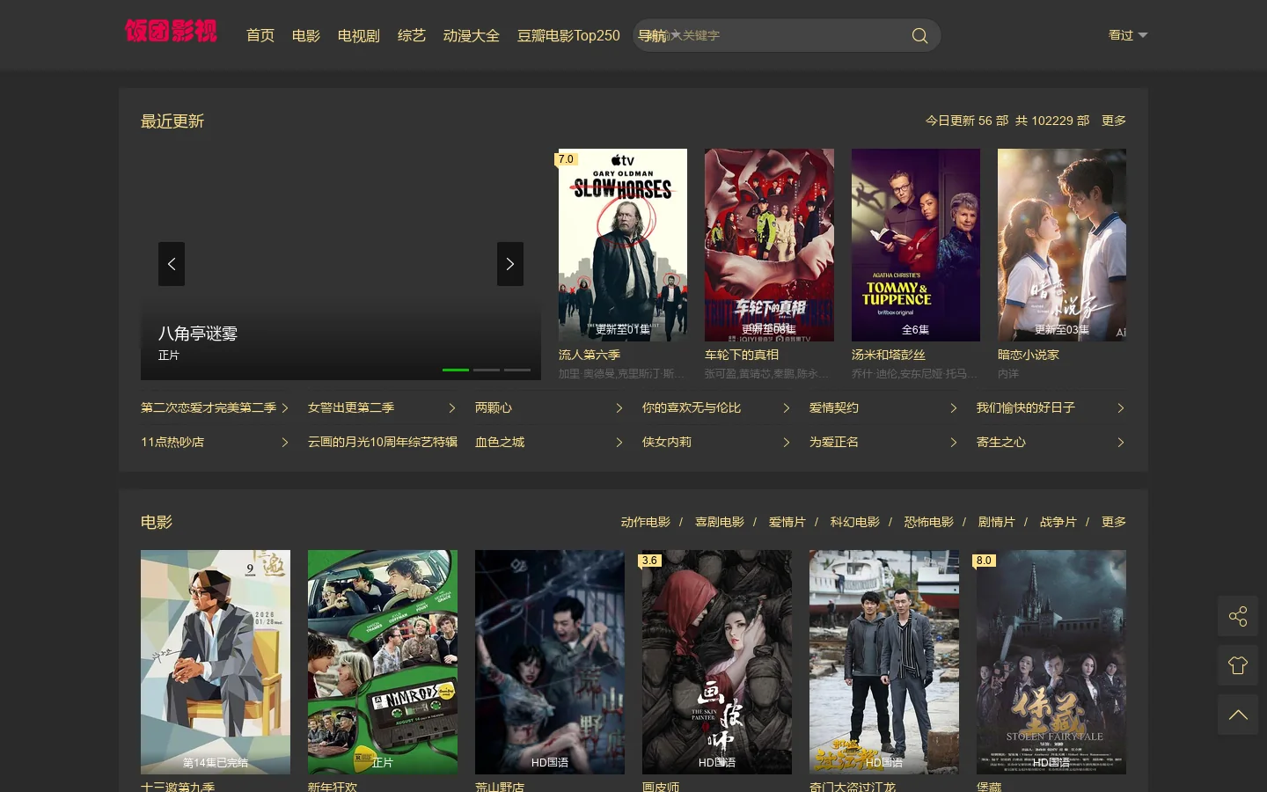Filter by 爱情片 category
The width and height of the screenshot is (1267, 792).
click(787, 522)
